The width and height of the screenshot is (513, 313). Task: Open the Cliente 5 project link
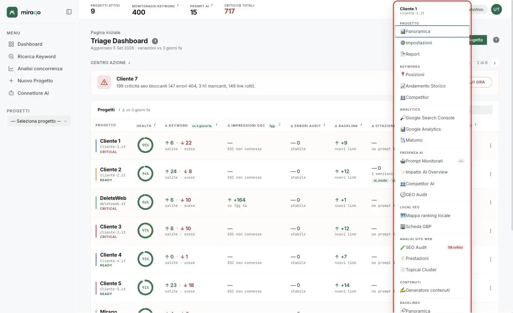[111, 283]
